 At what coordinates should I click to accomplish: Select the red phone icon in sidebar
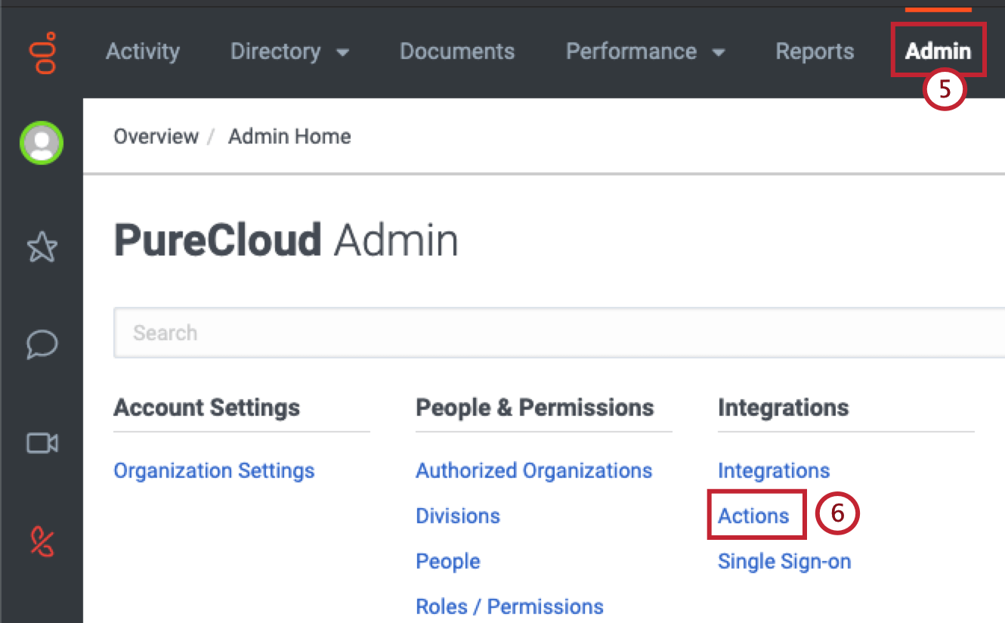pyautogui.click(x=41, y=540)
